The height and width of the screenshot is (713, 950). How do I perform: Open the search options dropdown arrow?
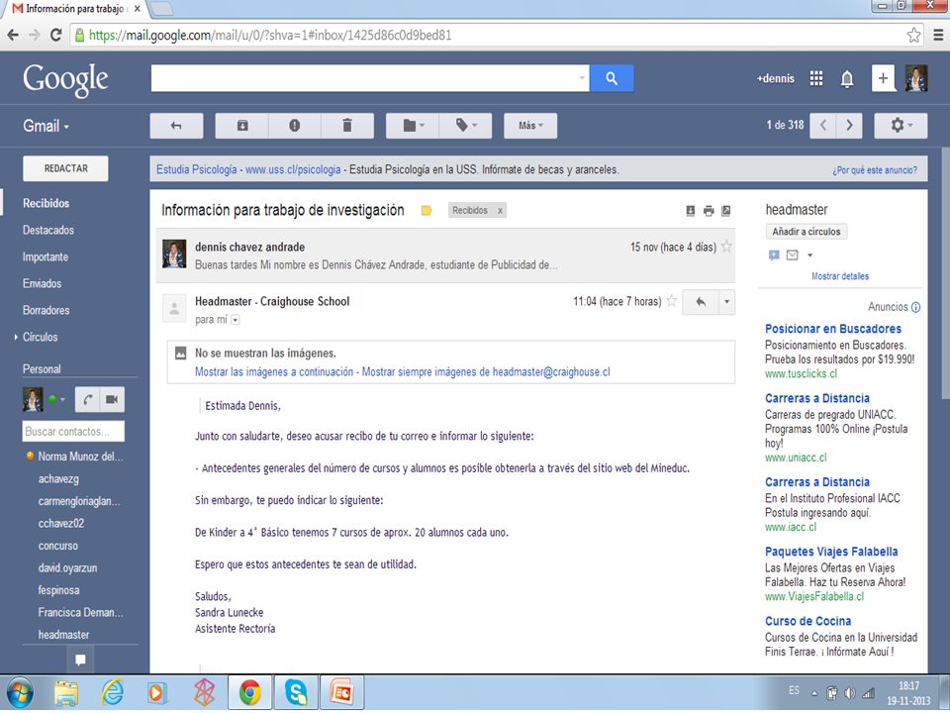[x=582, y=78]
